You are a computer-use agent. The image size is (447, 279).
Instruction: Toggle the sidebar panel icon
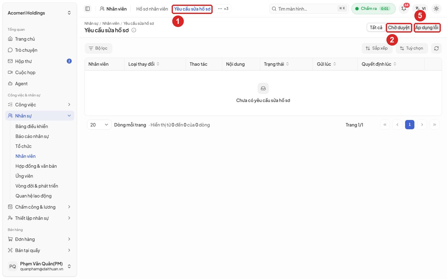88,9
